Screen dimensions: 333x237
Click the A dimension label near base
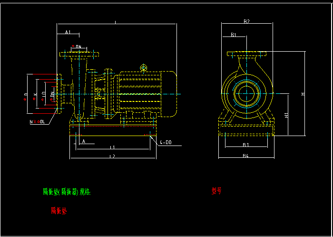pyautogui.click(x=84, y=141)
